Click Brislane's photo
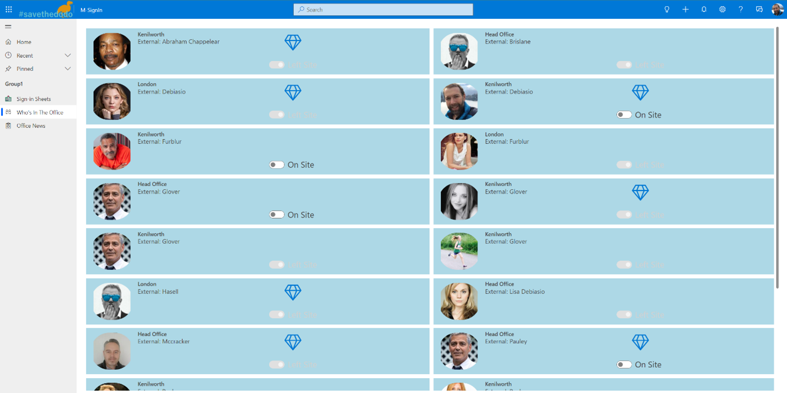 (x=459, y=51)
